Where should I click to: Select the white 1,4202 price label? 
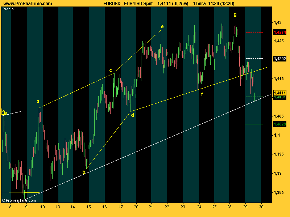(280, 59)
